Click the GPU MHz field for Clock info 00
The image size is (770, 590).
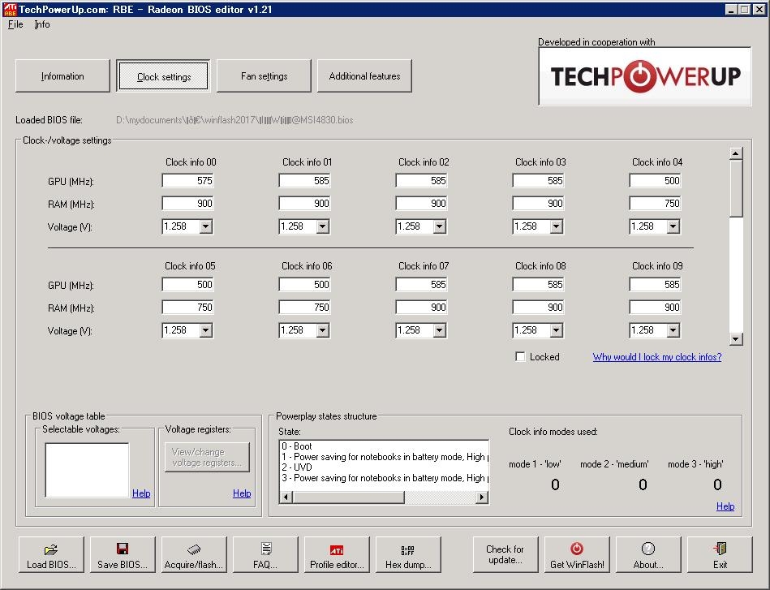[x=188, y=181]
